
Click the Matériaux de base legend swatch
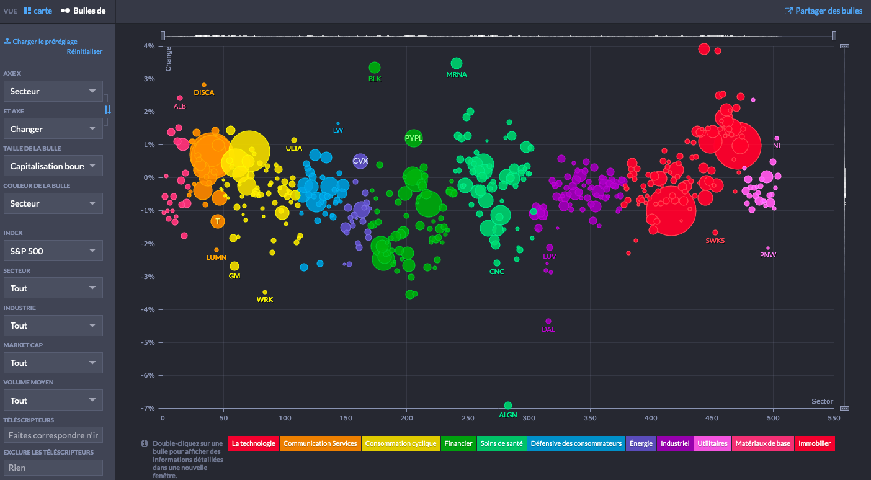point(763,443)
